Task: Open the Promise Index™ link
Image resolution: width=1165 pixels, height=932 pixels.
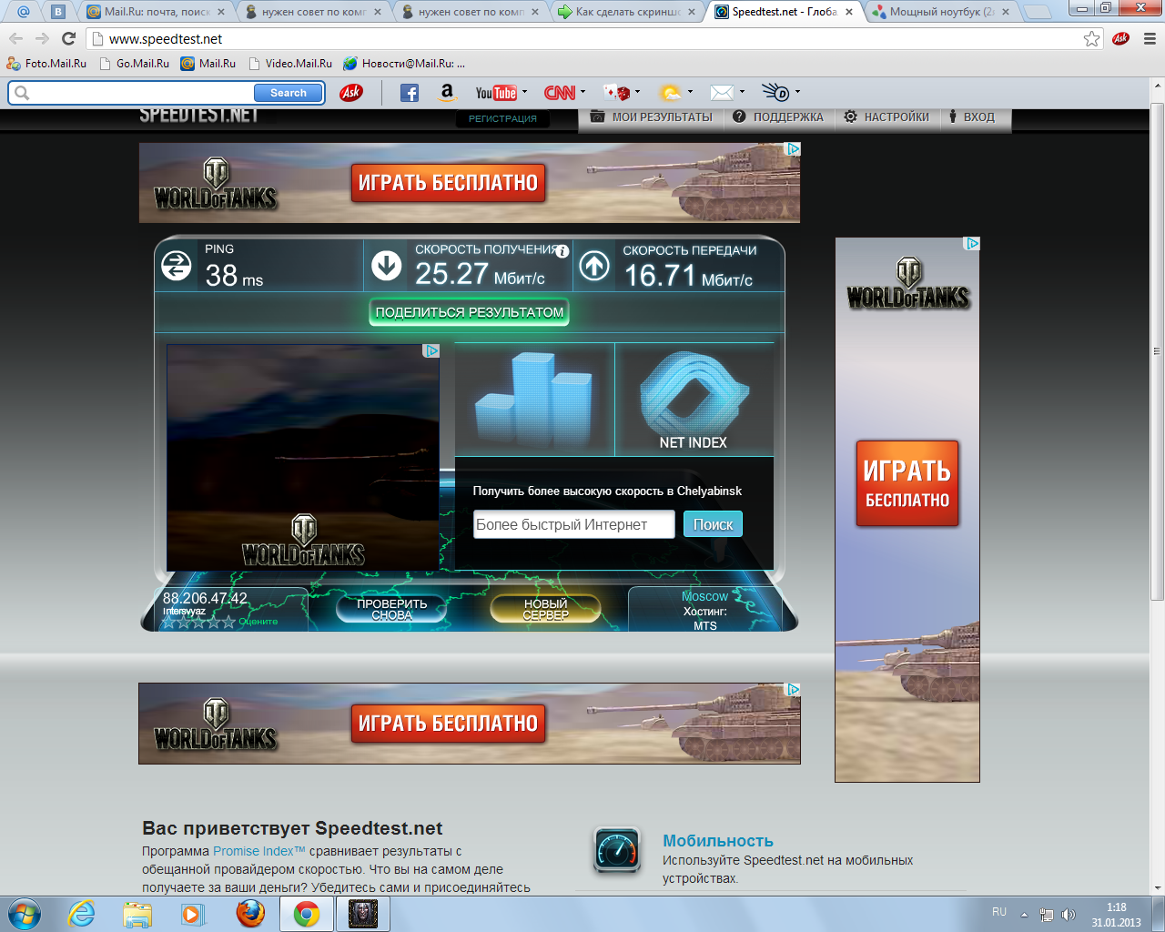Action: point(259,851)
